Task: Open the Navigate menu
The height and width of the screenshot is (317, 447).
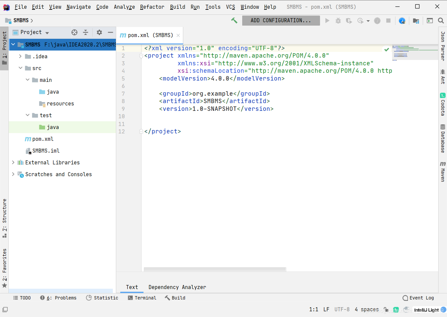Action: (78, 7)
